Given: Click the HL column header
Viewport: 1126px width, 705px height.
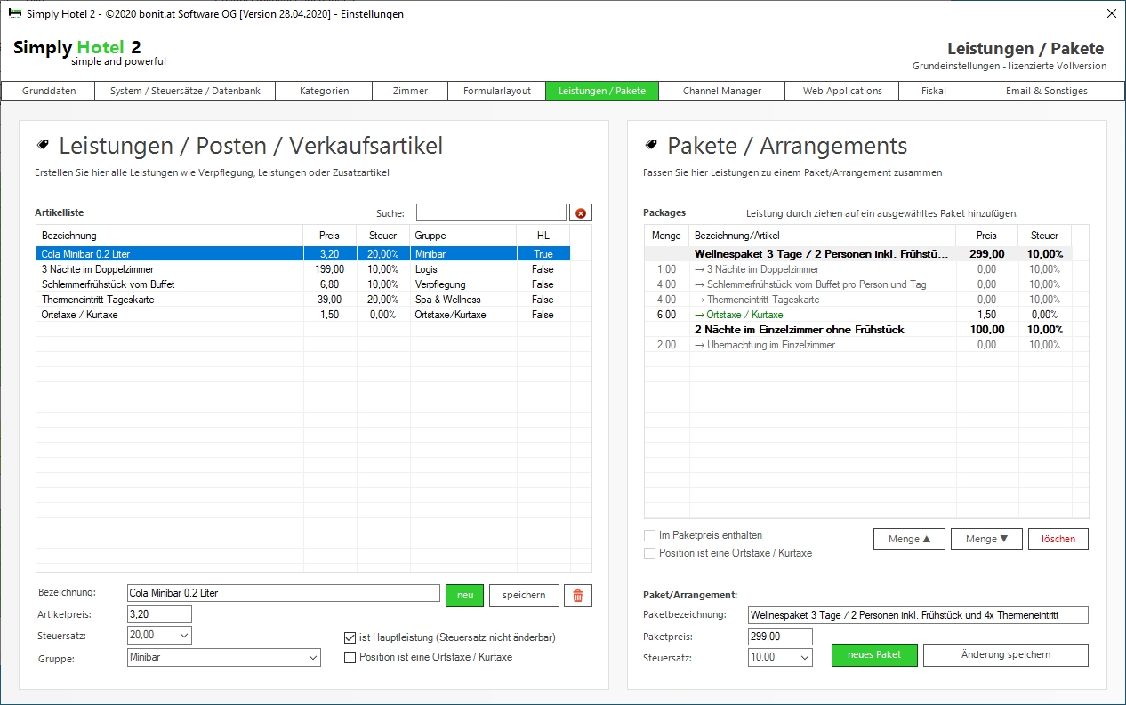Looking at the screenshot, I should (543, 236).
